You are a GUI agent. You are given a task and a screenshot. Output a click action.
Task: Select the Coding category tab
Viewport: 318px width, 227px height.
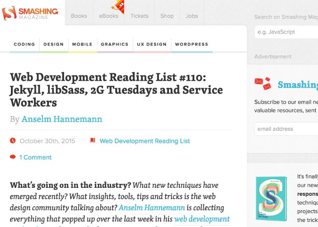coord(24,44)
